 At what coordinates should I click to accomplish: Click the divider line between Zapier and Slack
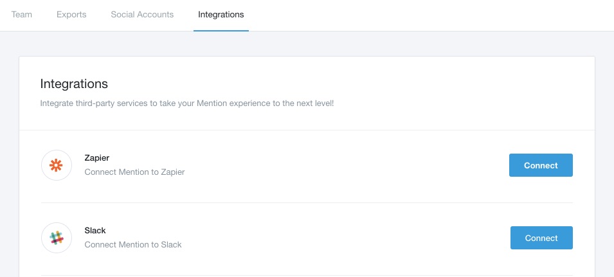click(x=307, y=202)
